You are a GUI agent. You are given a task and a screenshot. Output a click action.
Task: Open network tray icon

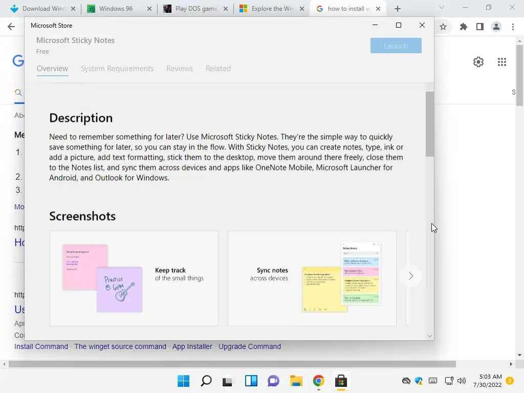coord(449,381)
